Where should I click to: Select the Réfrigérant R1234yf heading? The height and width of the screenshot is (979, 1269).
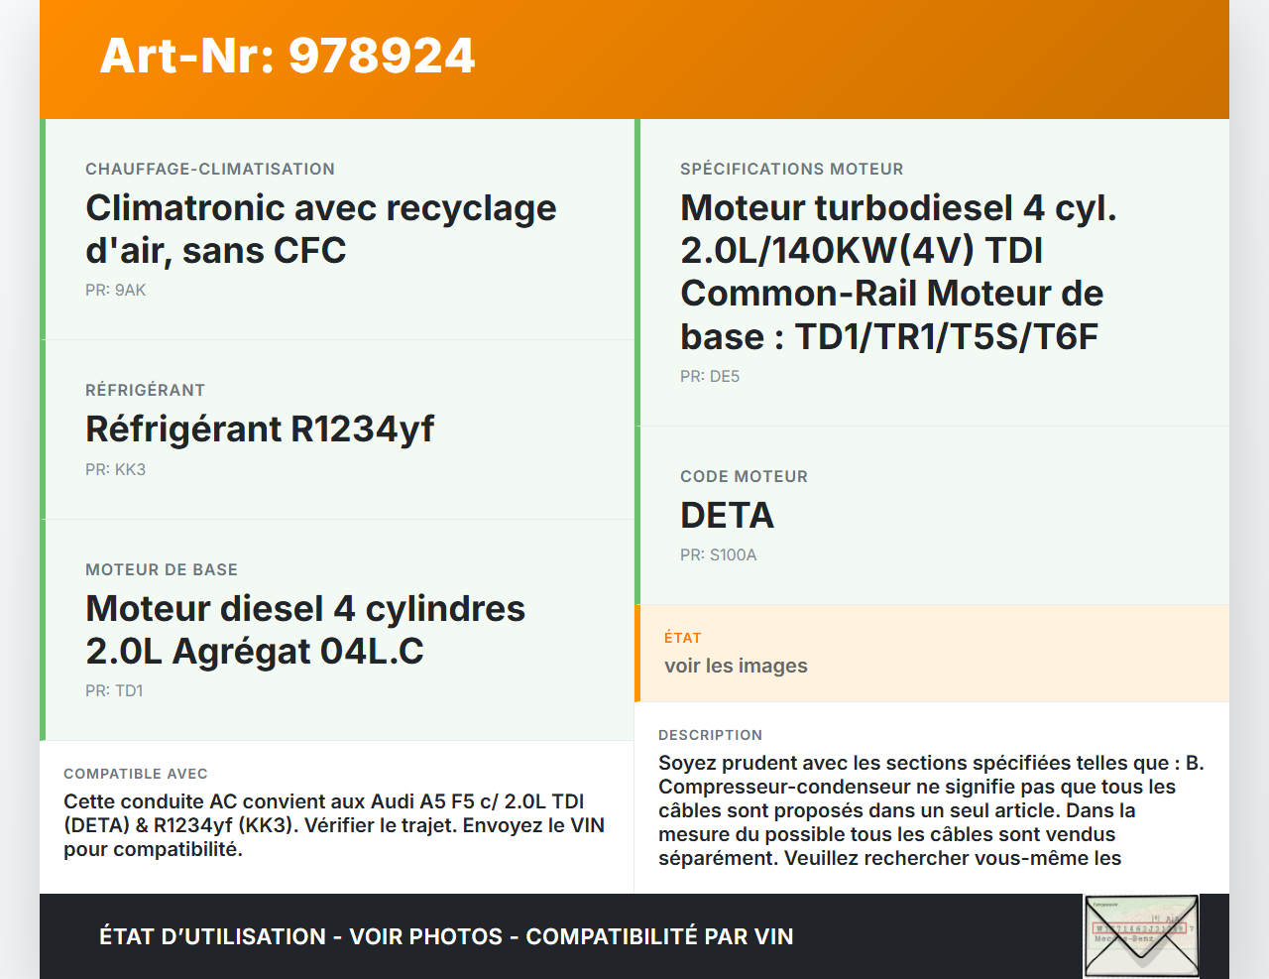click(x=260, y=428)
